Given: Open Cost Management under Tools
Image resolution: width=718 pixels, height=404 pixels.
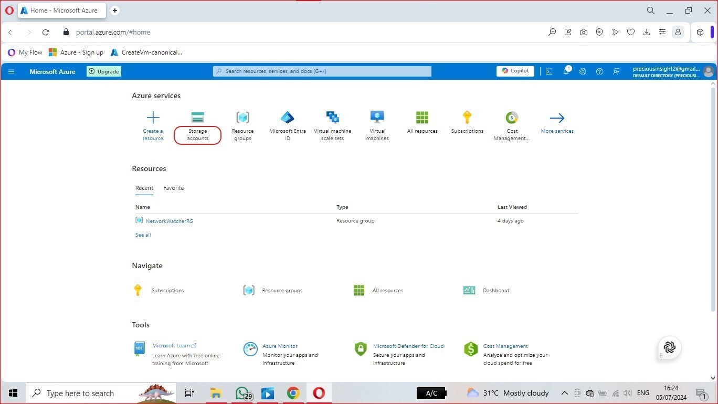Looking at the screenshot, I should coord(505,346).
